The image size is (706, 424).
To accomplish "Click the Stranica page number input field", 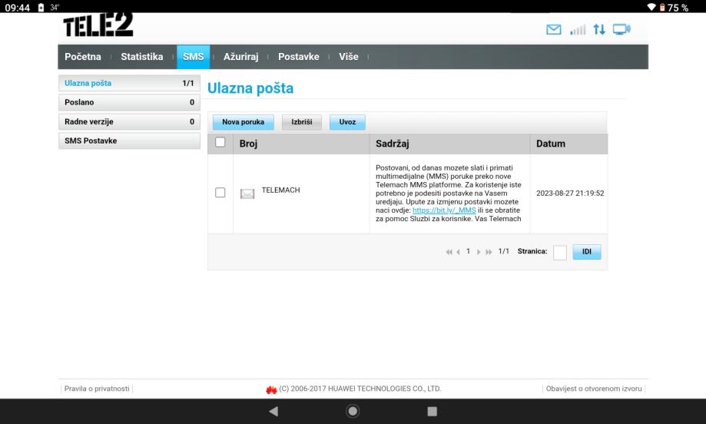I will [x=560, y=253].
